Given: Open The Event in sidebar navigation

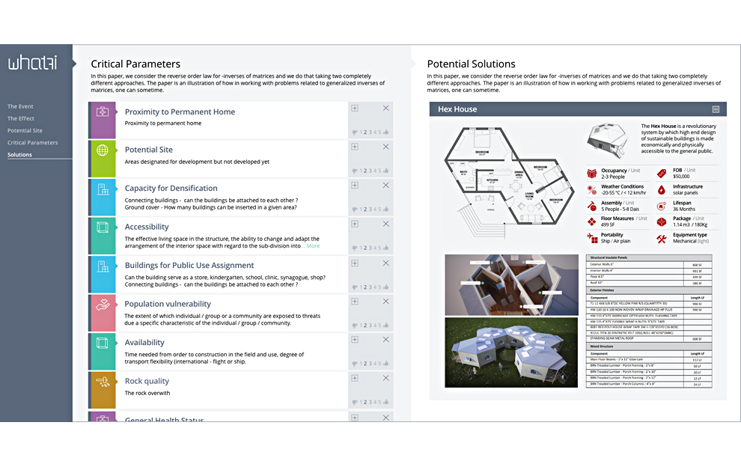Looking at the screenshot, I should pyautogui.click(x=20, y=106).
